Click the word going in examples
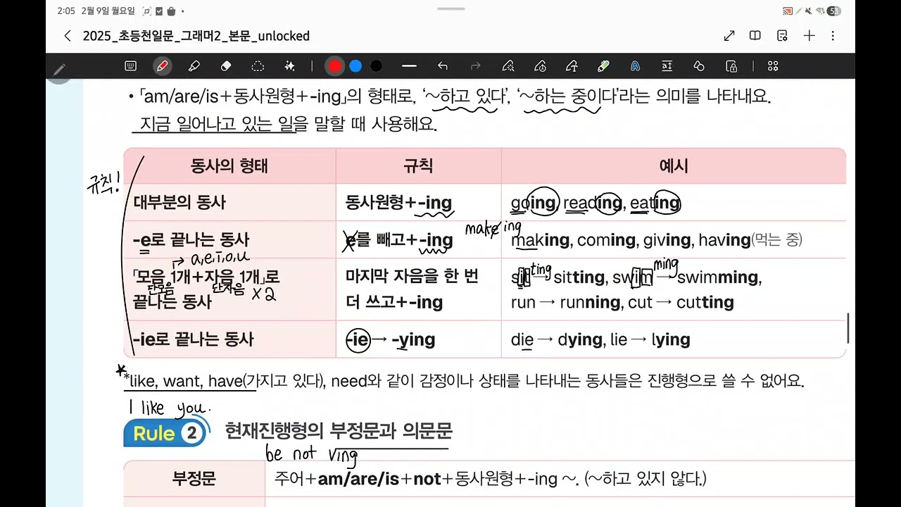This screenshot has height=507, width=901. [534, 203]
